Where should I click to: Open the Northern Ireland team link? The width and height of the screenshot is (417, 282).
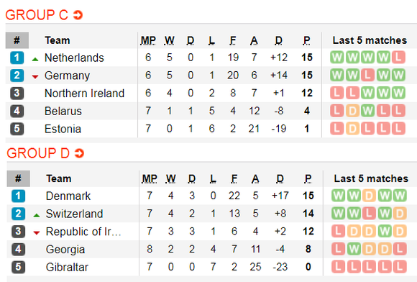tap(84, 94)
